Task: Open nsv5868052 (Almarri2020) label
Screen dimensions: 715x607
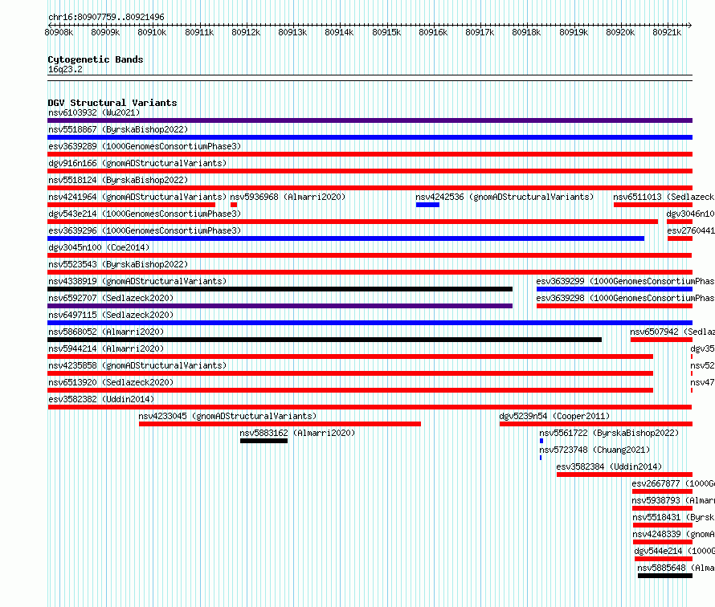Action: coord(106,332)
